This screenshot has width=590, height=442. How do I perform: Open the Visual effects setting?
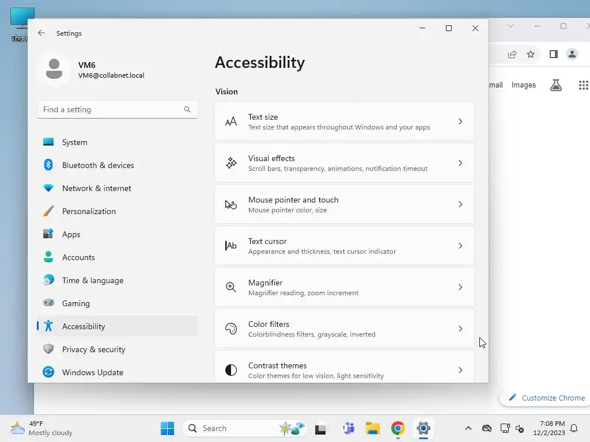click(x=345, y=163)
